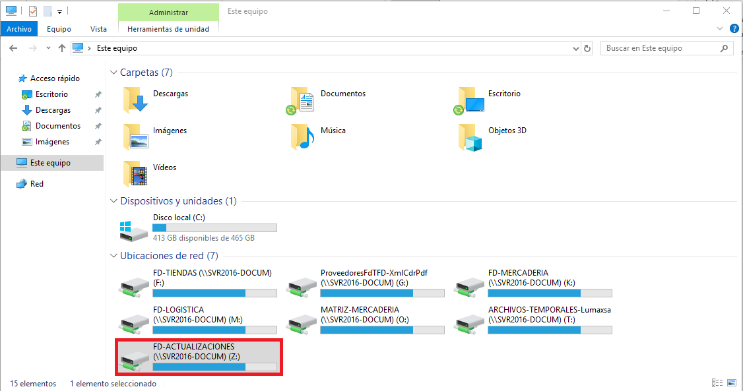
Task: Click the 413 GB disponibles text
Action: coord(204,238)
